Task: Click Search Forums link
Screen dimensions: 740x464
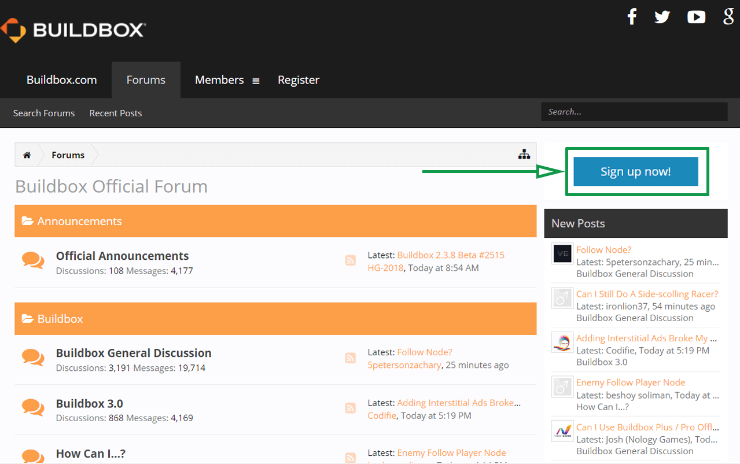Action: [44, 113]
